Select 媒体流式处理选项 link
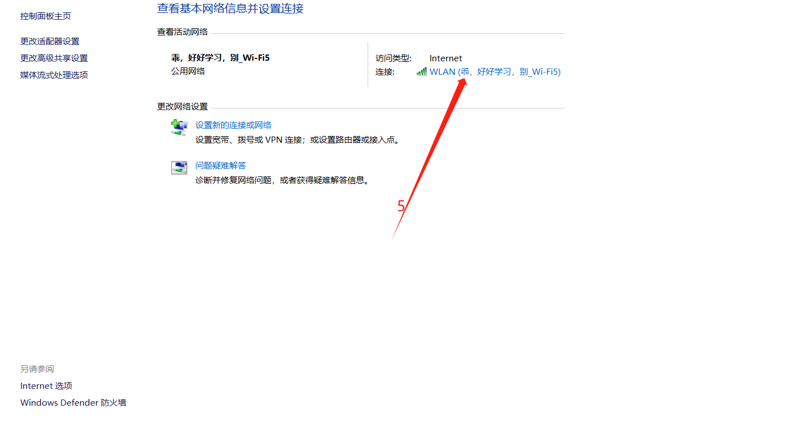The height and width of the screenshot is (422, 791). point(54,75)
